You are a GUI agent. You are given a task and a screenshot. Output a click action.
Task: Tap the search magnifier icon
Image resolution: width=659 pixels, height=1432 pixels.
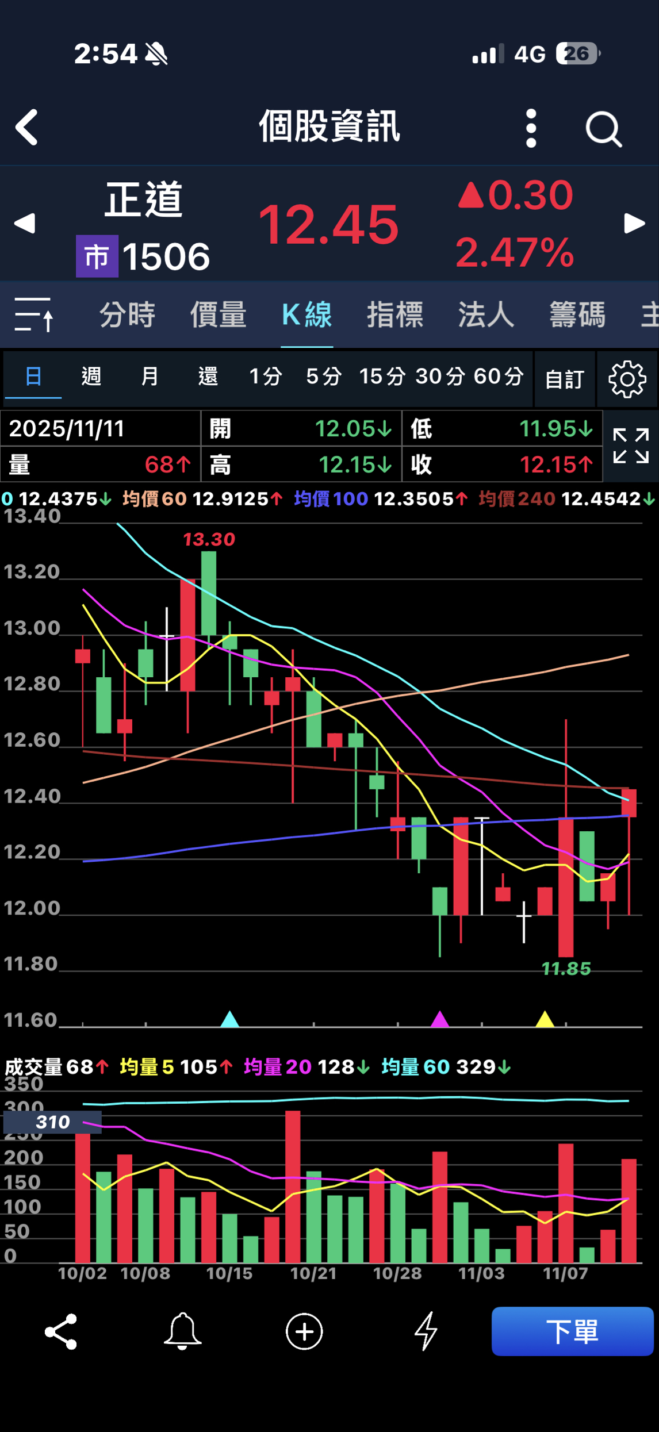click(603, 129)
